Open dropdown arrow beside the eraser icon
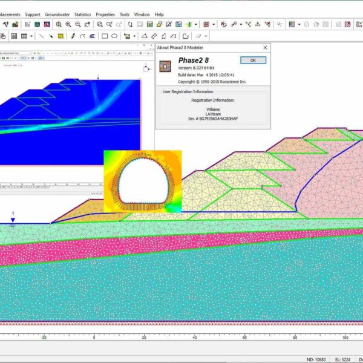Image resolution: width=363 pixels, height=363 pixels. click(x=206, y=36)
